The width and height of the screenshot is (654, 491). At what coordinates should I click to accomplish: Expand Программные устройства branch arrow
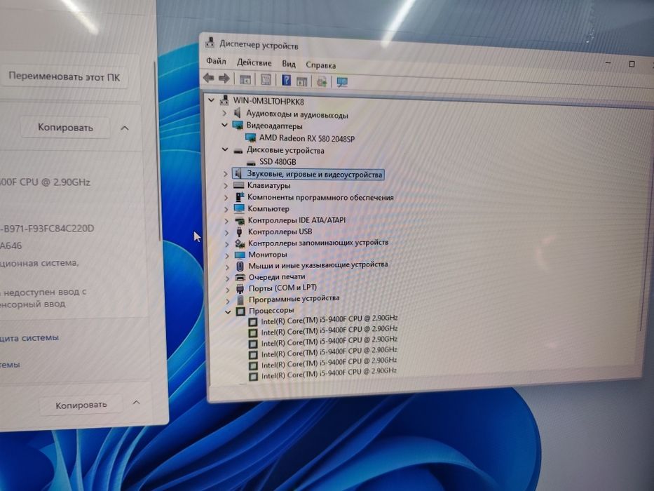[228, 300]
